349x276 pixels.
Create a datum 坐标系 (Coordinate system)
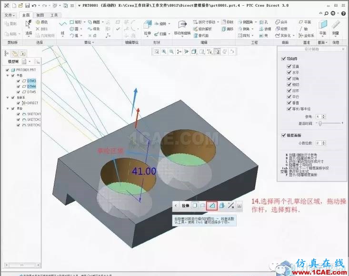[307, 36]
